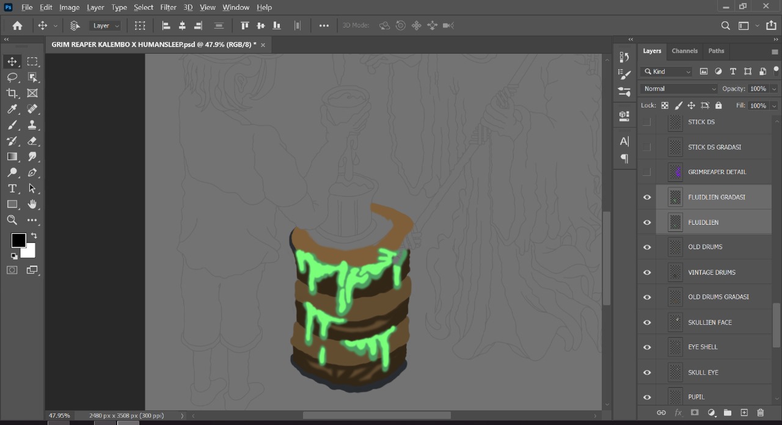782x425 pixels.
Task: Open the File menu
Action: point(27,7)
